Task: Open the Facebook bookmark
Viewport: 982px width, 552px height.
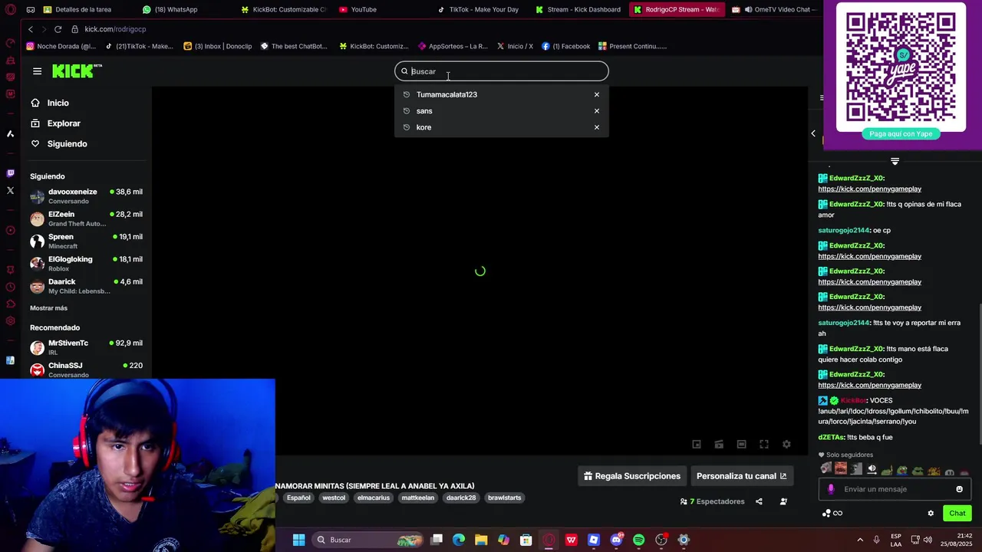Action: coord(566,46)
